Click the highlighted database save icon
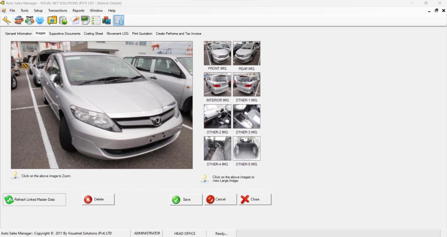 [x=119, y=20]
